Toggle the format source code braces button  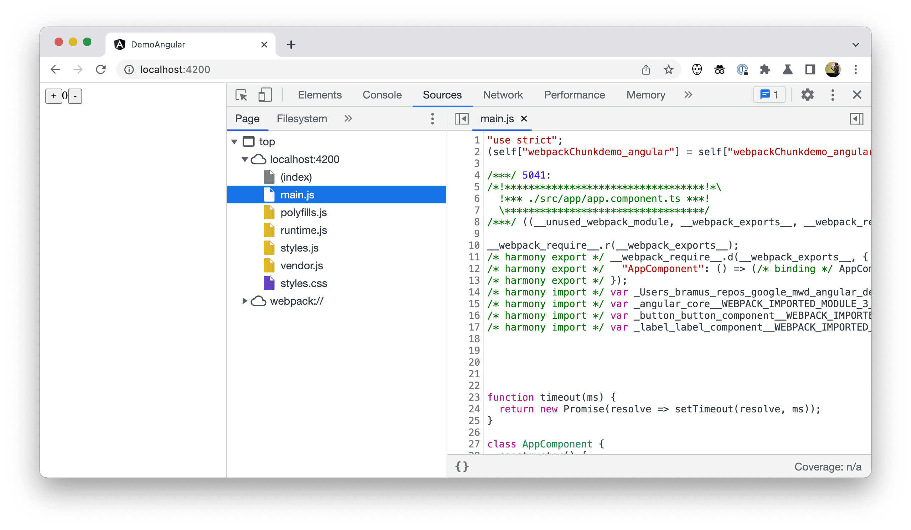tap(462, 467)
